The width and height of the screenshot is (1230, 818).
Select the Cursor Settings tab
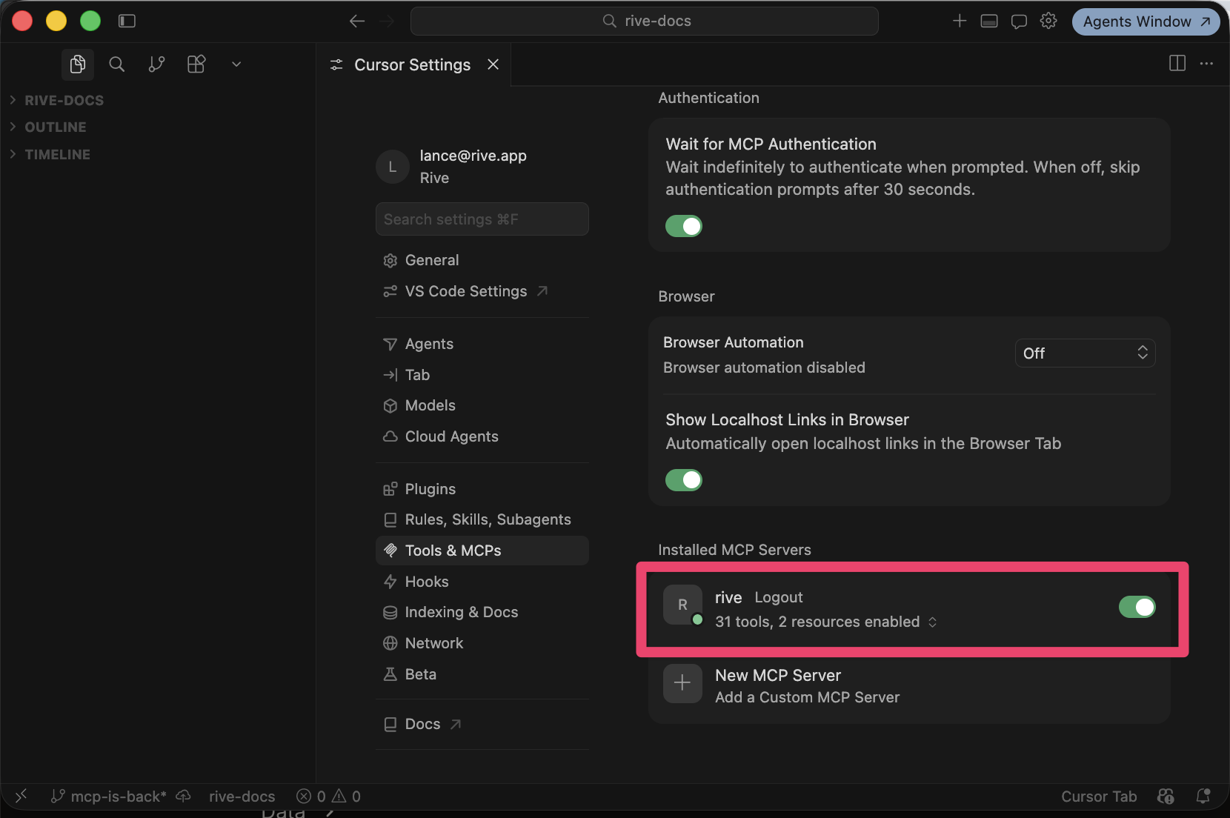[413, 64]
